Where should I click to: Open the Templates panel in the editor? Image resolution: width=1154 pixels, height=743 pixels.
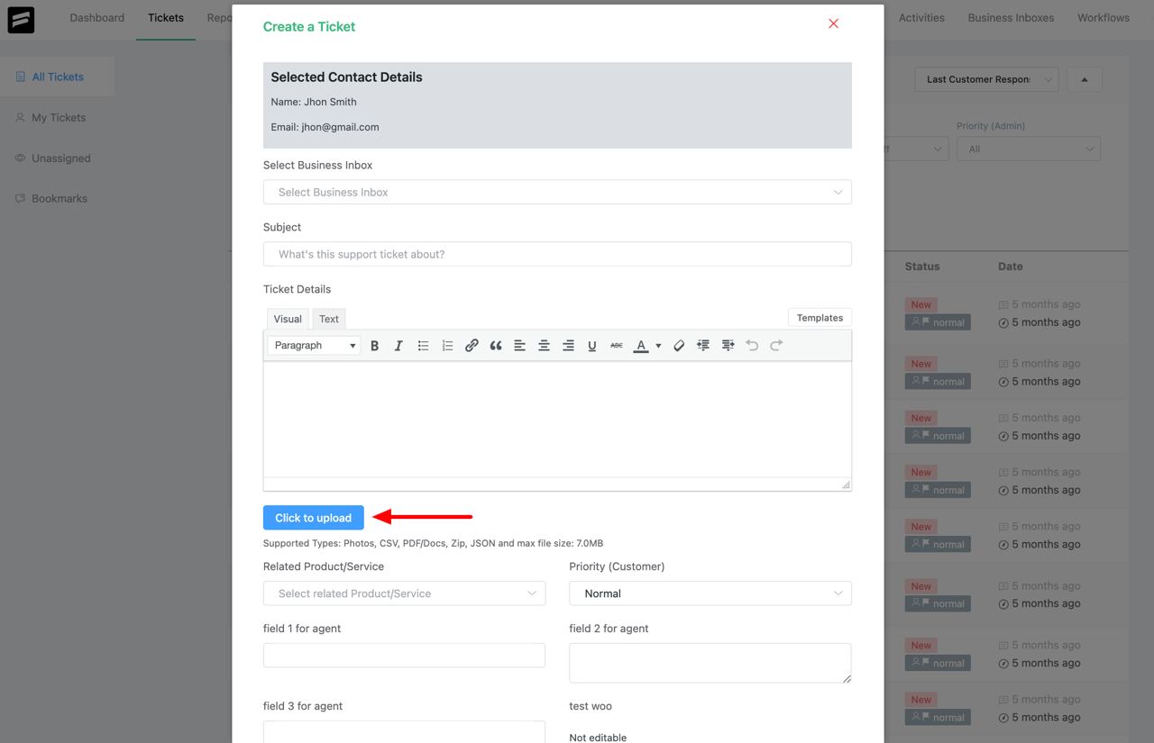[819, 317]
